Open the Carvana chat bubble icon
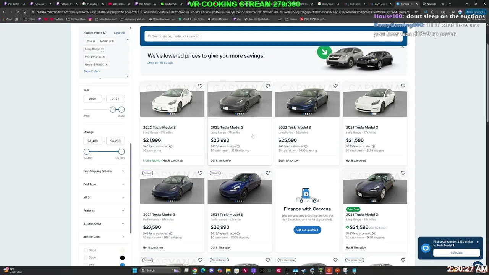Image resolution: width=489 pixels, height=275 pixels. (x=426, y=248)
